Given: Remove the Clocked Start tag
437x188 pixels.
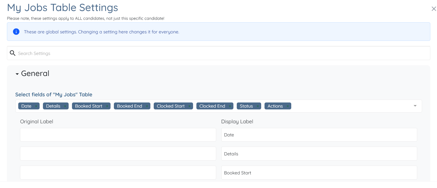Looking at the screenshot, I should (x=189, y=106).
